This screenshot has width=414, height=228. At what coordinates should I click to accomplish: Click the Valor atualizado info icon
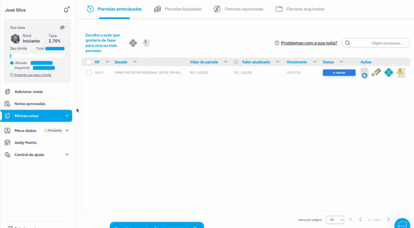(236, 62)
